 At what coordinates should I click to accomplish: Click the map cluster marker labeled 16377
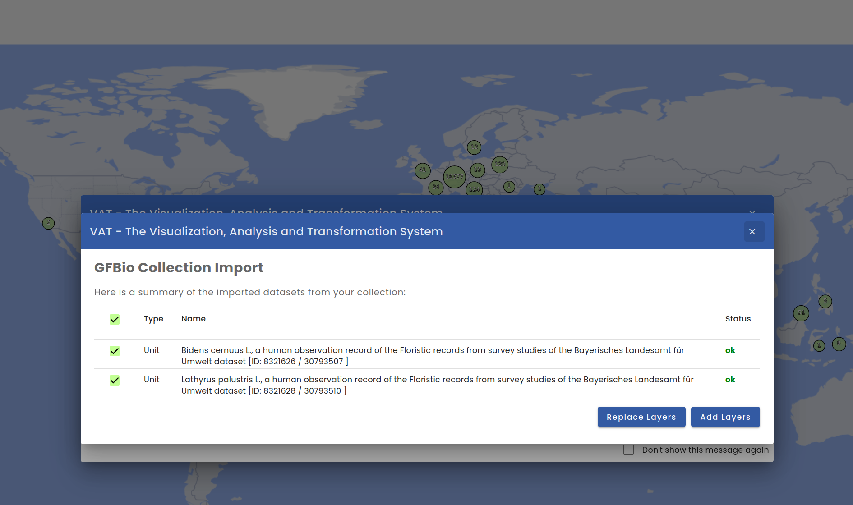tap(454, 177)
